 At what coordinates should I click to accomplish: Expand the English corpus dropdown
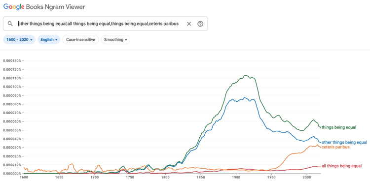click(x=49, y=39)
